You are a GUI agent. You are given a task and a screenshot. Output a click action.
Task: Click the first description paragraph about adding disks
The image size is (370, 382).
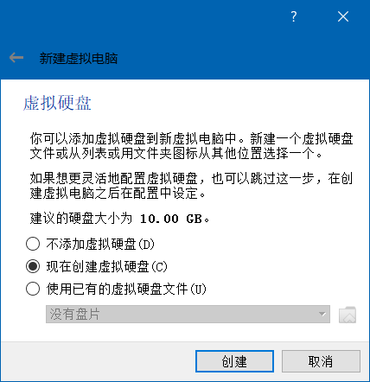tap(191, 146)
